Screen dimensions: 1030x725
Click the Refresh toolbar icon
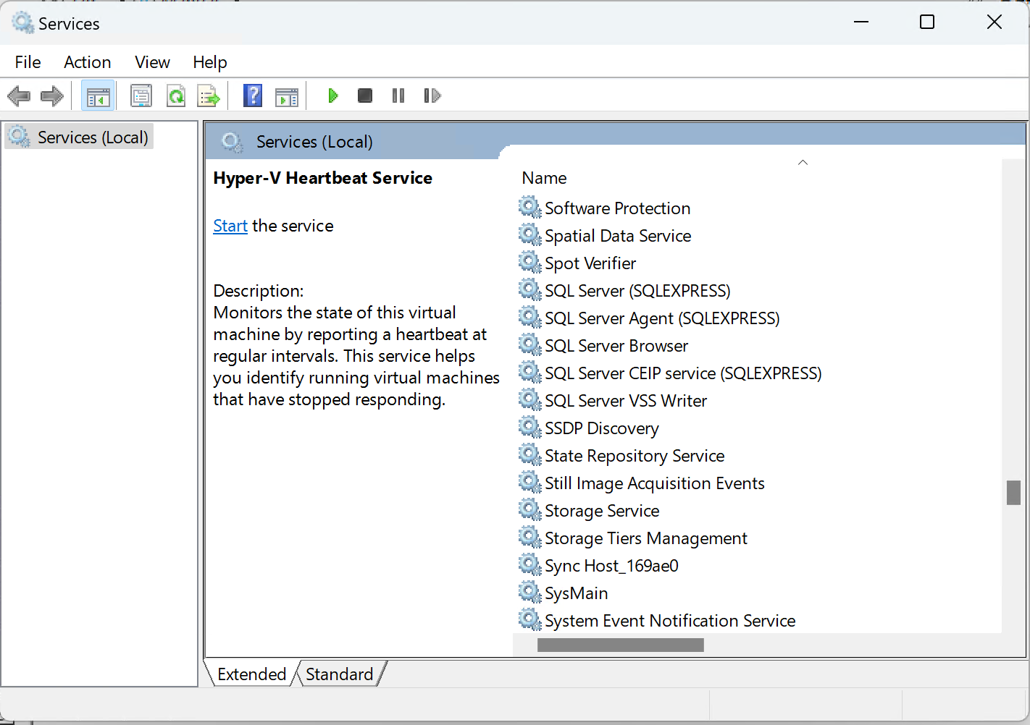[175, 96]
